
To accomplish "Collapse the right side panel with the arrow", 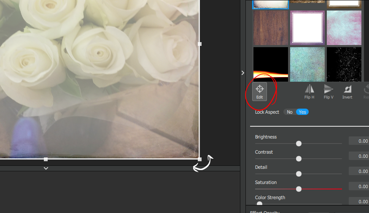I will (242, 73).
